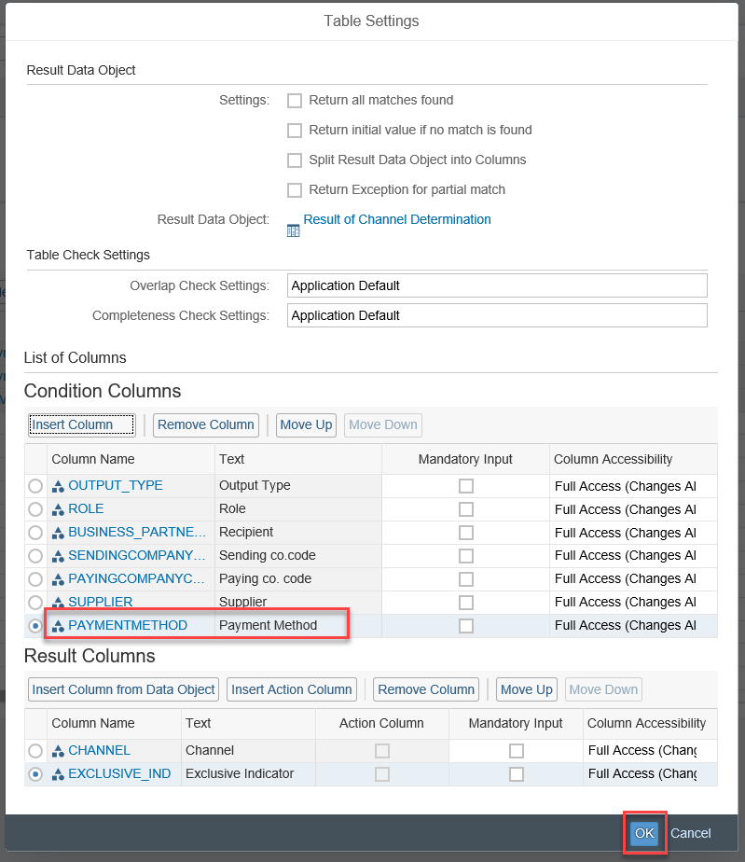Open Overlap Check Settings dropdown
This screenshot has height=862, width=745.
(x=497, y=285)
